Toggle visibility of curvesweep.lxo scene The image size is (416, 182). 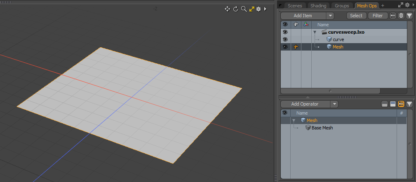click(x=285, y=32)
